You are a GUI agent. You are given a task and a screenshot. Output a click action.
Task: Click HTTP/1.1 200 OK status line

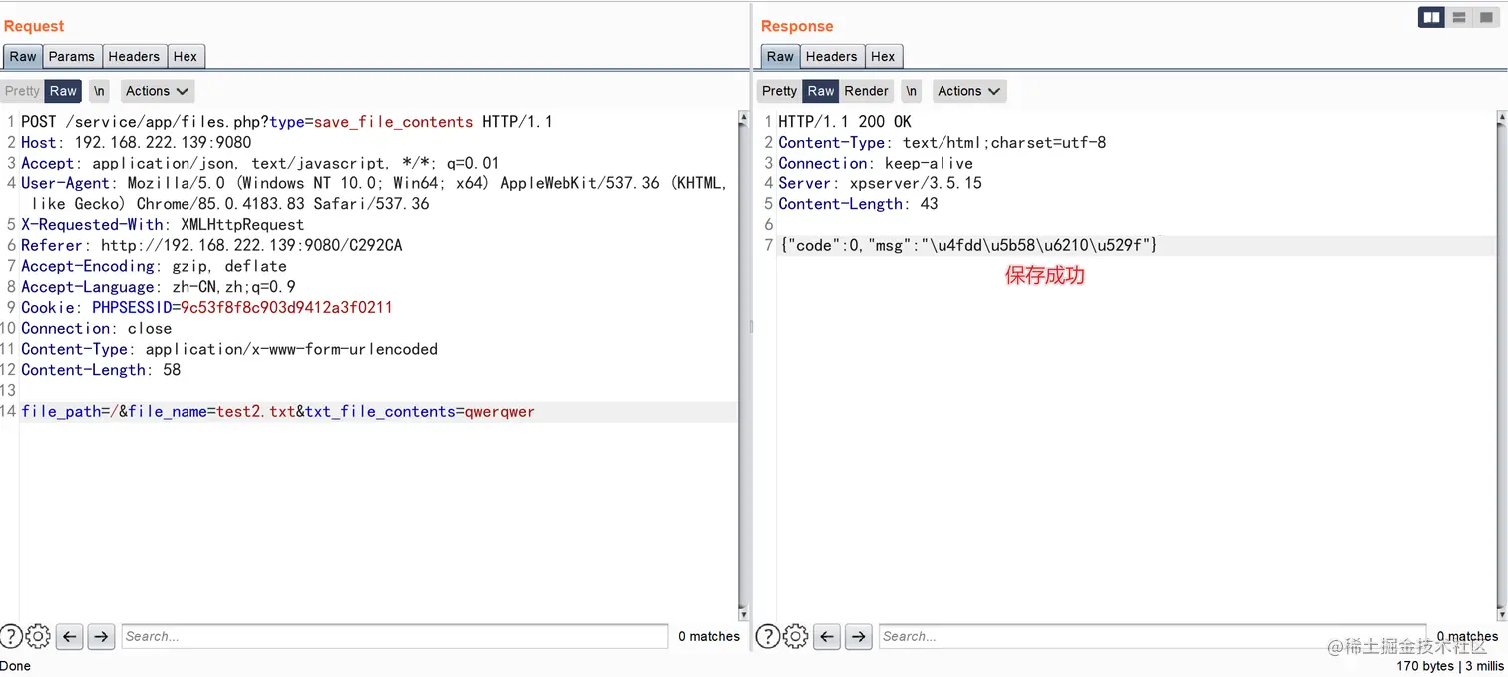tap(845, 122)
